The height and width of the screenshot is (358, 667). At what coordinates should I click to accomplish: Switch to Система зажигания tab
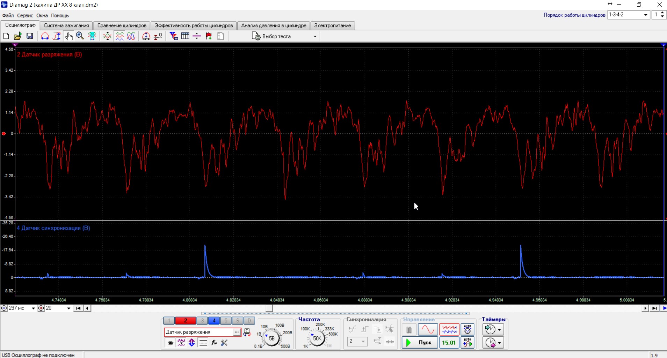[x=66, y=25]
